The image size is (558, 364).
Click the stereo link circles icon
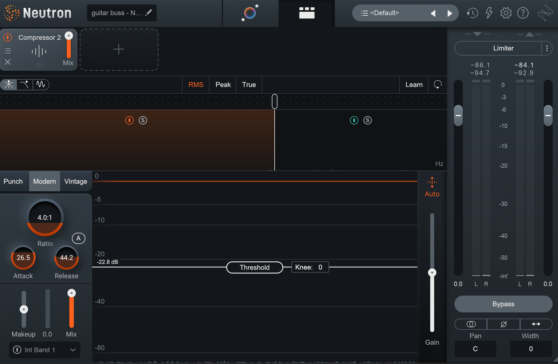click(x=471, y=324)
